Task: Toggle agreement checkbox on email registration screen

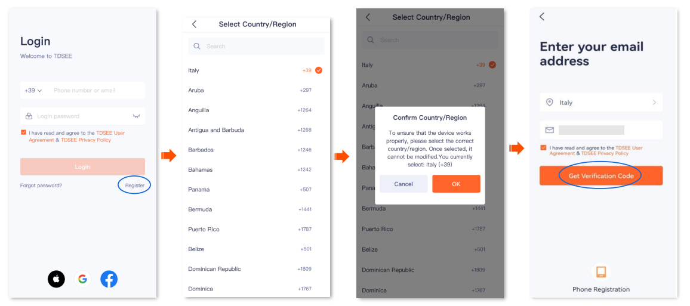Action: [x=543, y=147]
